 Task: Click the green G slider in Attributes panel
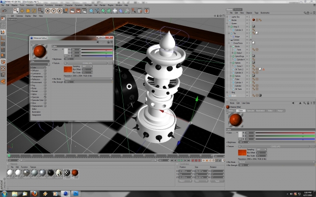coord(285,136)
